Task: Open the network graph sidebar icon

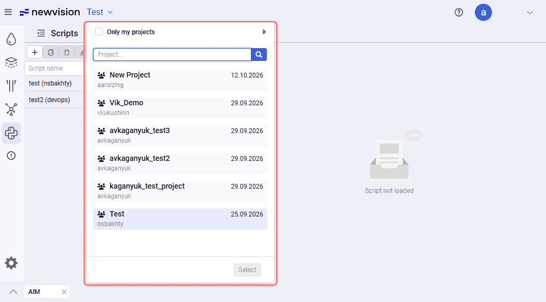Action: [x=11, y=109]
